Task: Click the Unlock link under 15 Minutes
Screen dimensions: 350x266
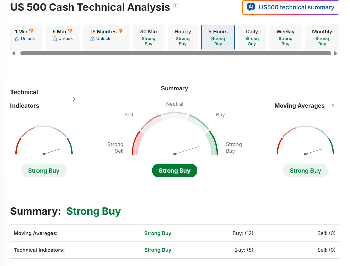Action: [x=103, y=39]
